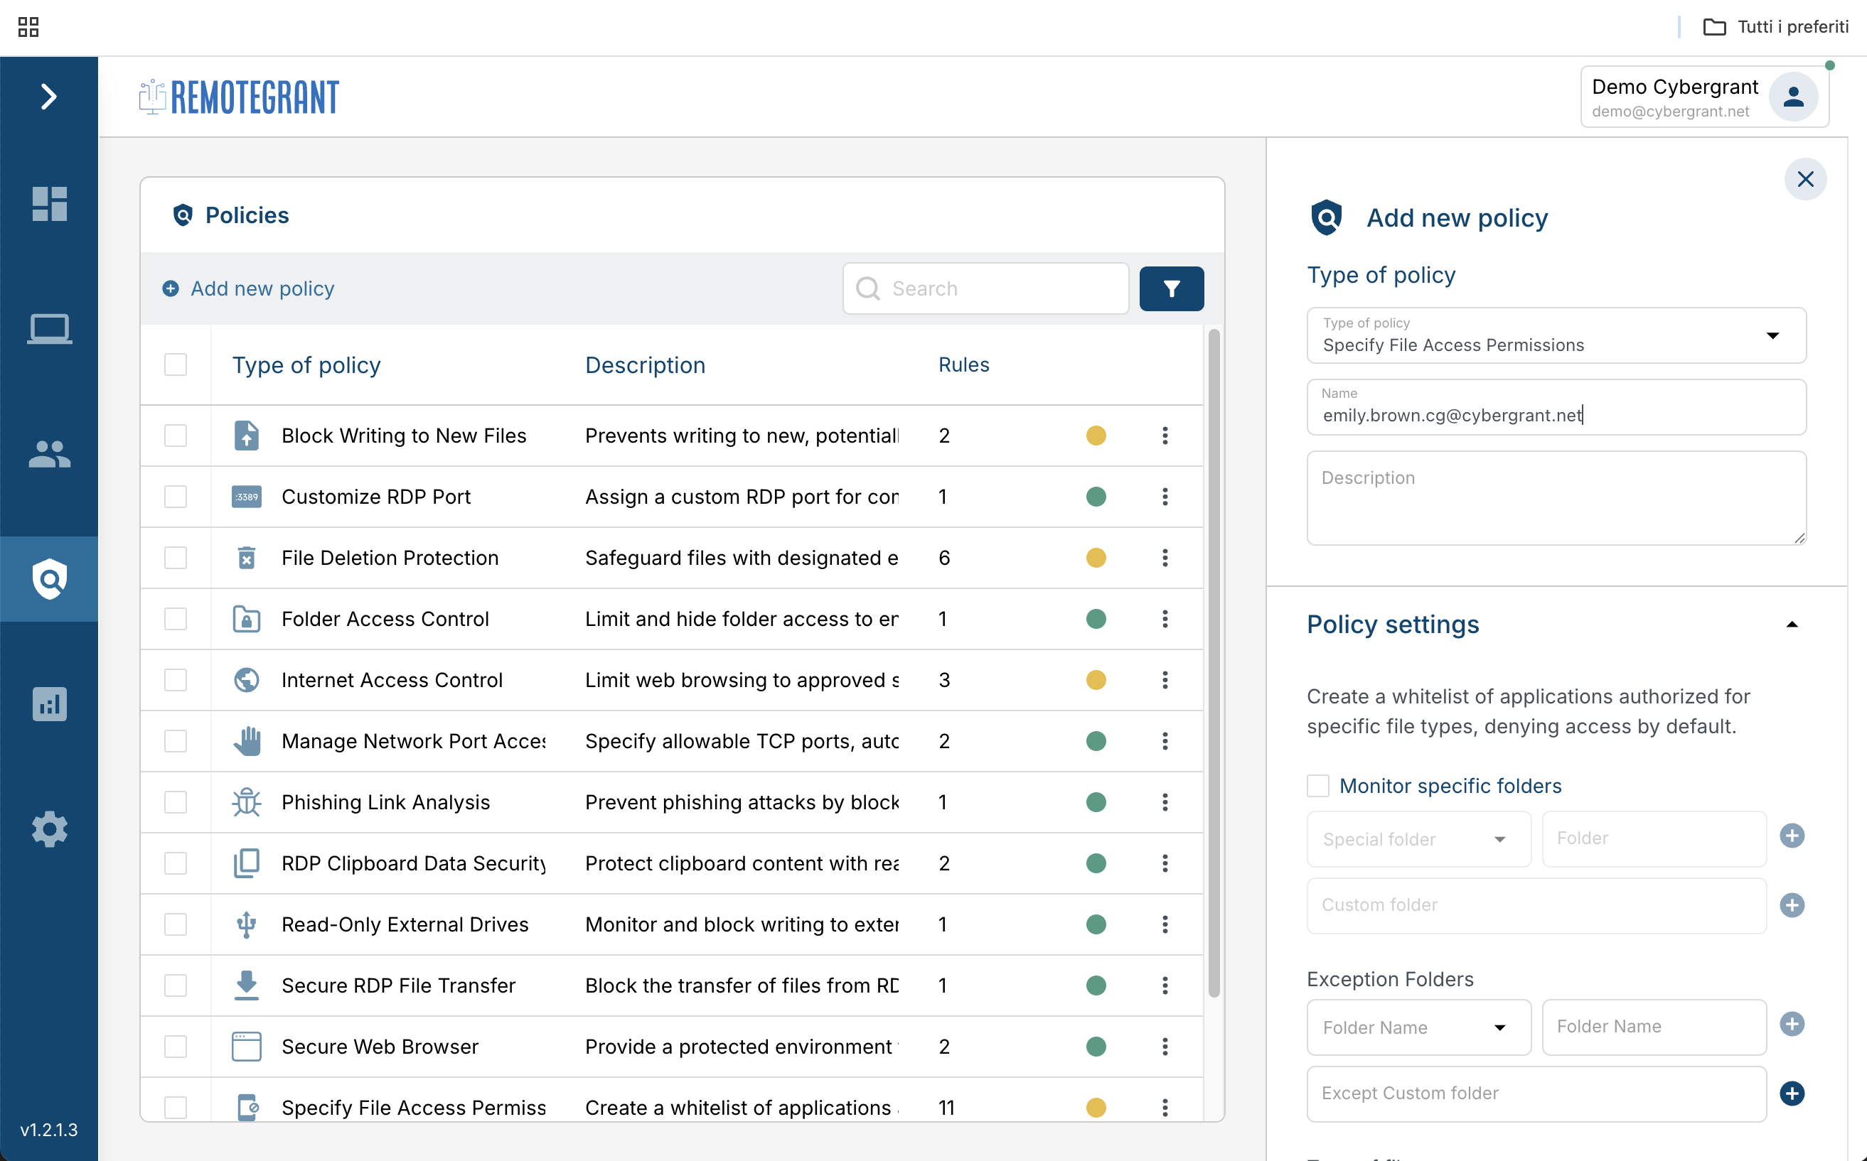Image resolution: width=1867 pixels, height=1161 pixels.
Task: Click the filter funnel button
Action: tap(1171, 288)
